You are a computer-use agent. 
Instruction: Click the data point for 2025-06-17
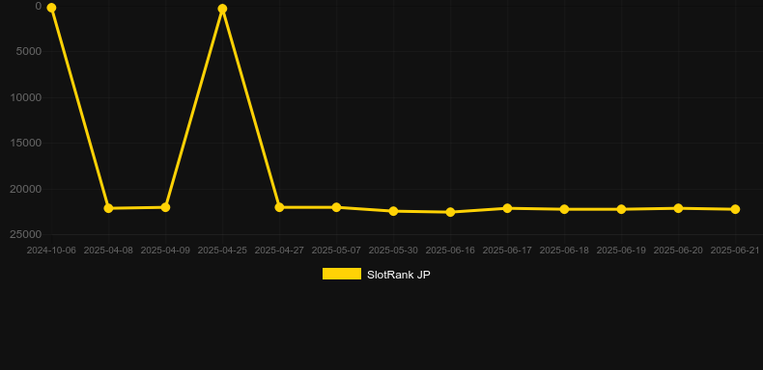507,208
